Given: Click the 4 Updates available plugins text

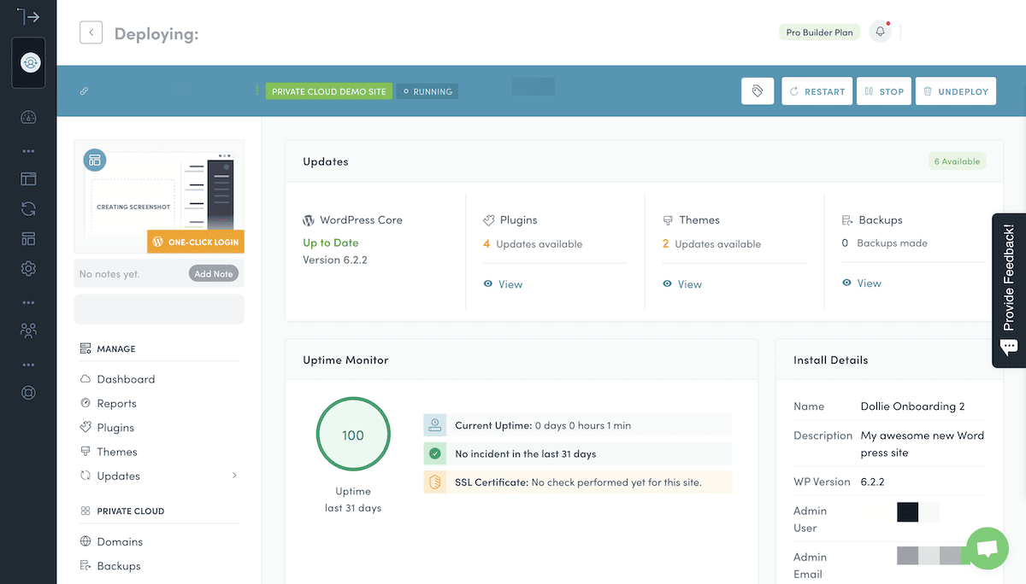Looking at the screenshot, I should [533, 244].
